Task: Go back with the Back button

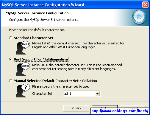Action: (76, 108)
